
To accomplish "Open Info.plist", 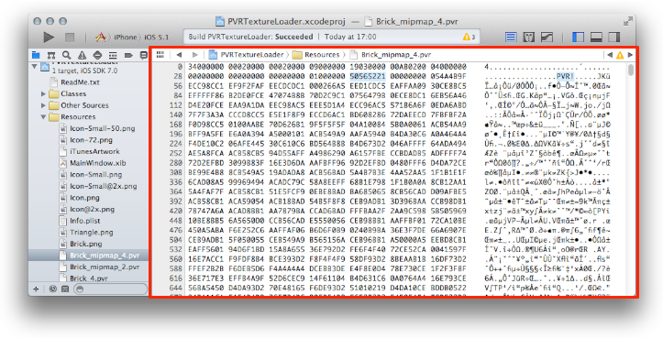I will pos(85,221).
